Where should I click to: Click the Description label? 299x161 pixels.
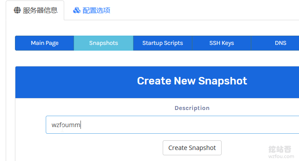192,108
